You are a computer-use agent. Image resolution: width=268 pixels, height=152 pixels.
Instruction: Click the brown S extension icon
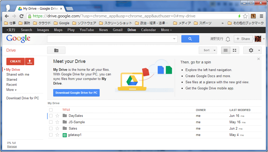253,16
